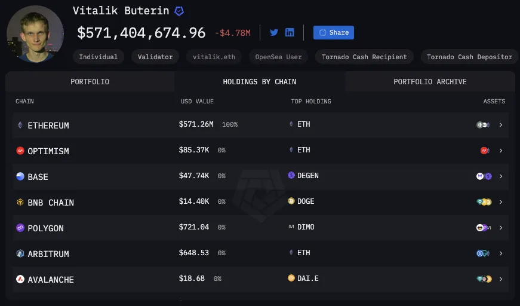
Task: Click the $648.53 value in Arbitrum row
Action: pyautogui.click(x=194, y=253)
